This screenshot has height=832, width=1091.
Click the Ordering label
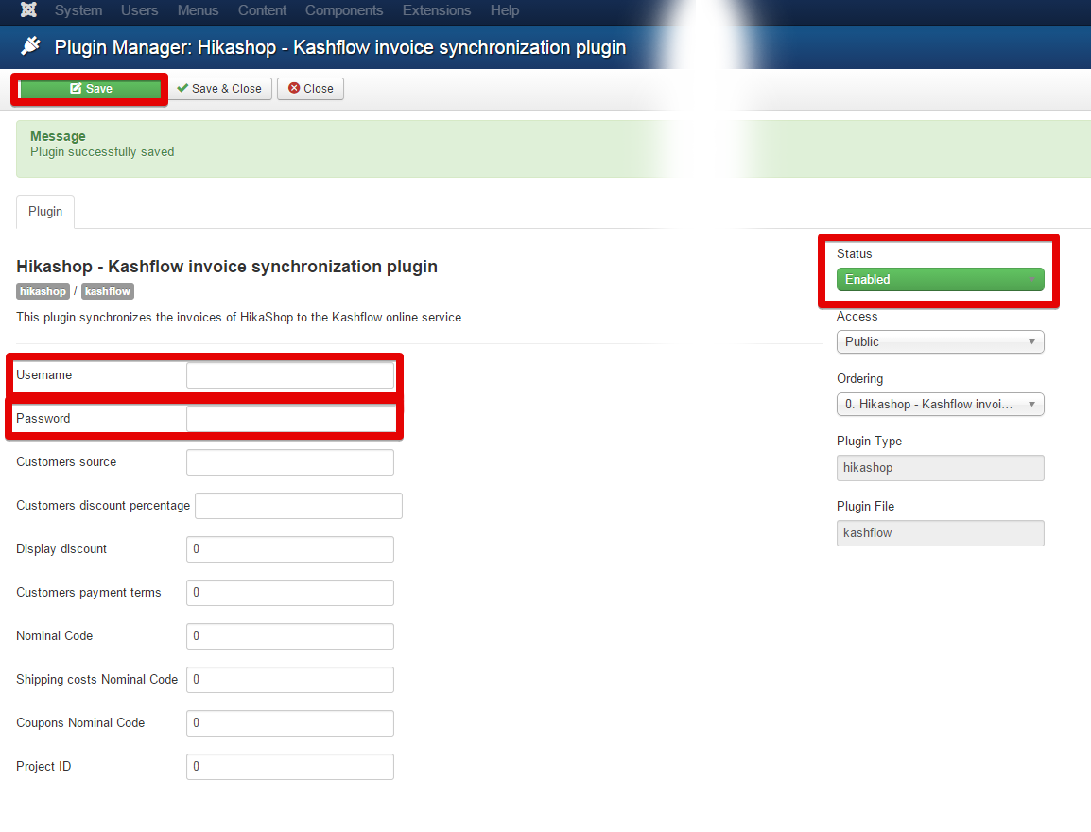(x=860, y=379)
